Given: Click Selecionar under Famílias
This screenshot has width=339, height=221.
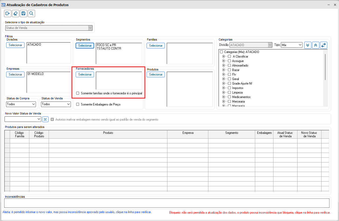Looking at the screenshot, I should click(x=156, y=46).
